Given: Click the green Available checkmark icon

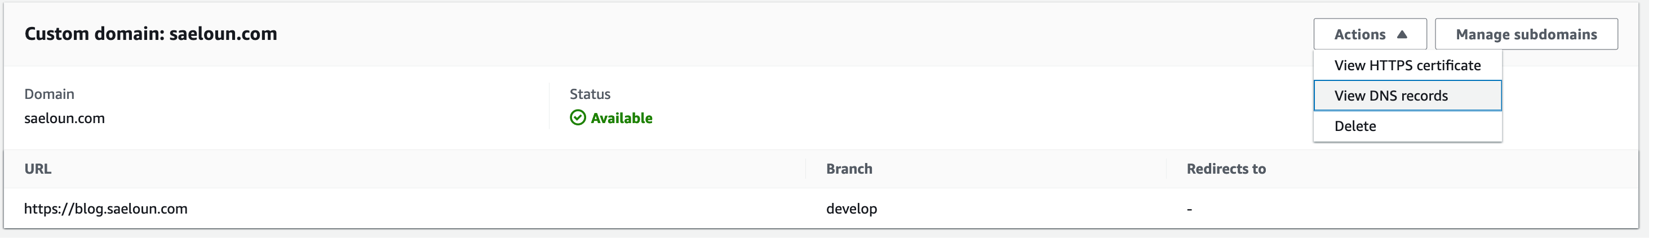Looking at the screenshot, I should point(578,117).
